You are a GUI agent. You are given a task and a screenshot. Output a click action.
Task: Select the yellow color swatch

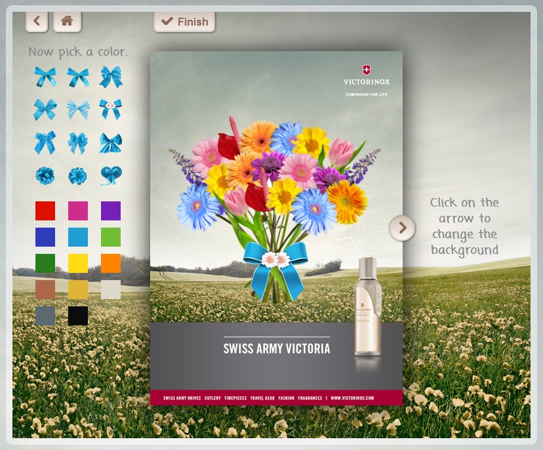click(x=78, y=263)
